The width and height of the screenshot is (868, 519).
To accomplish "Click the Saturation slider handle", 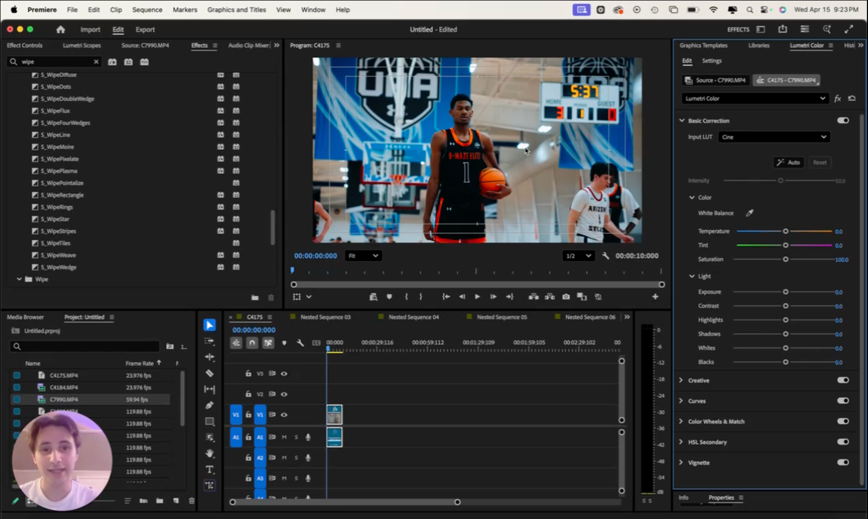I will pyautogui.click(x=786, y=259).
